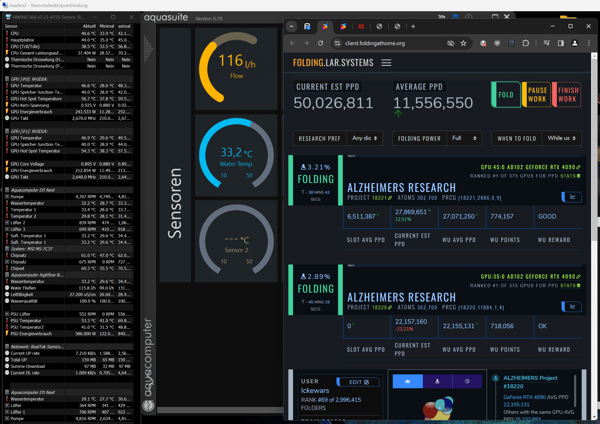Open the ALZHEIMERS Project #18220 link
The image size is (600, 424).
pos(530,382)
